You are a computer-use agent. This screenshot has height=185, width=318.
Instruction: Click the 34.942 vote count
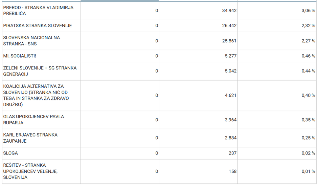pos(229,11)
